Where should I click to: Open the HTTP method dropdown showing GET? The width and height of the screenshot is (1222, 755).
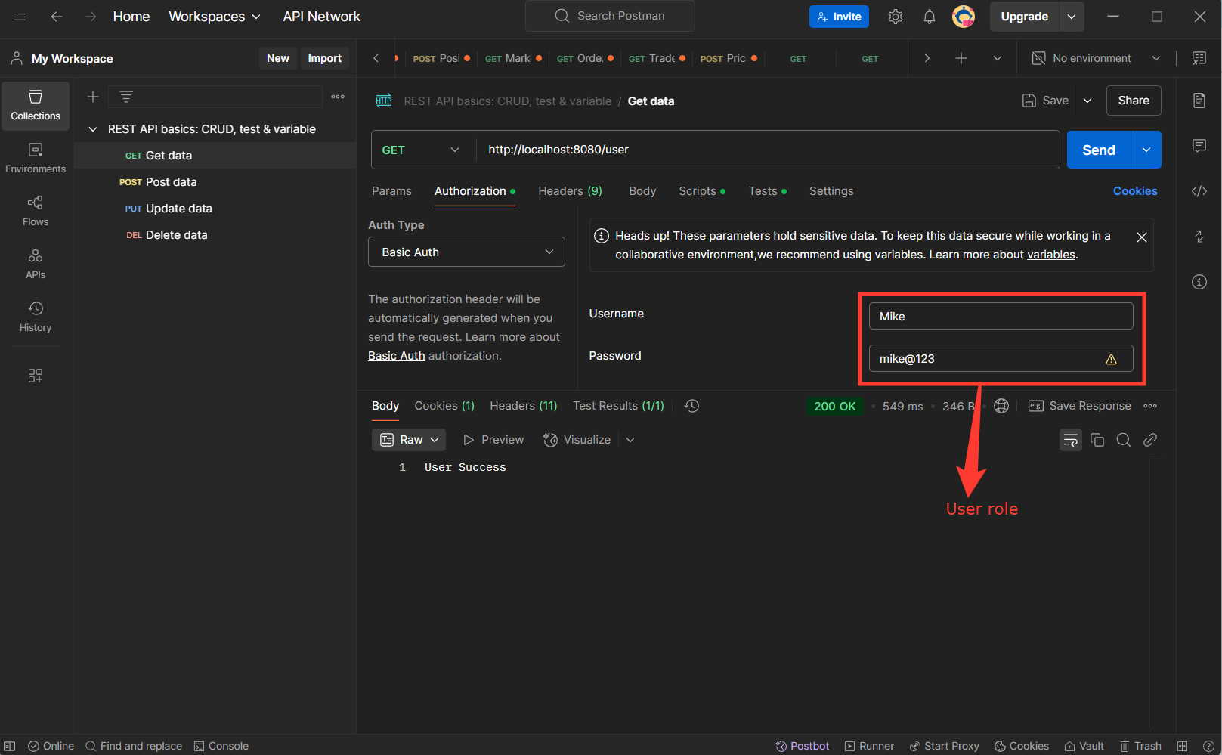pos(421,150)
